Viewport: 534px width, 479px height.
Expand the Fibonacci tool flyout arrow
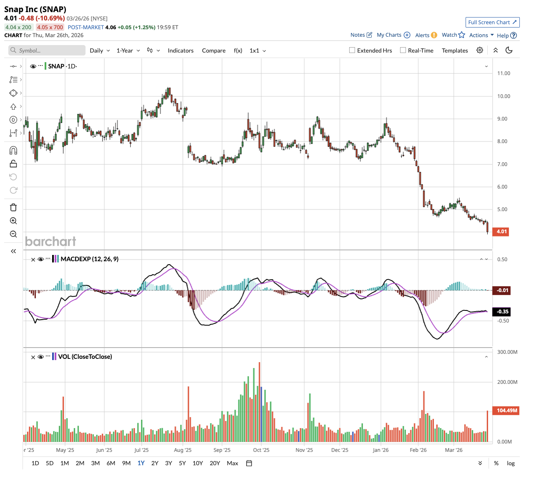(x=21, y=80)
